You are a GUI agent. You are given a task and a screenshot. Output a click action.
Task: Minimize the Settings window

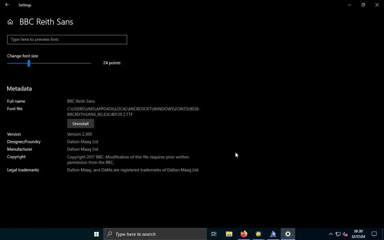(x=349, y=5)
